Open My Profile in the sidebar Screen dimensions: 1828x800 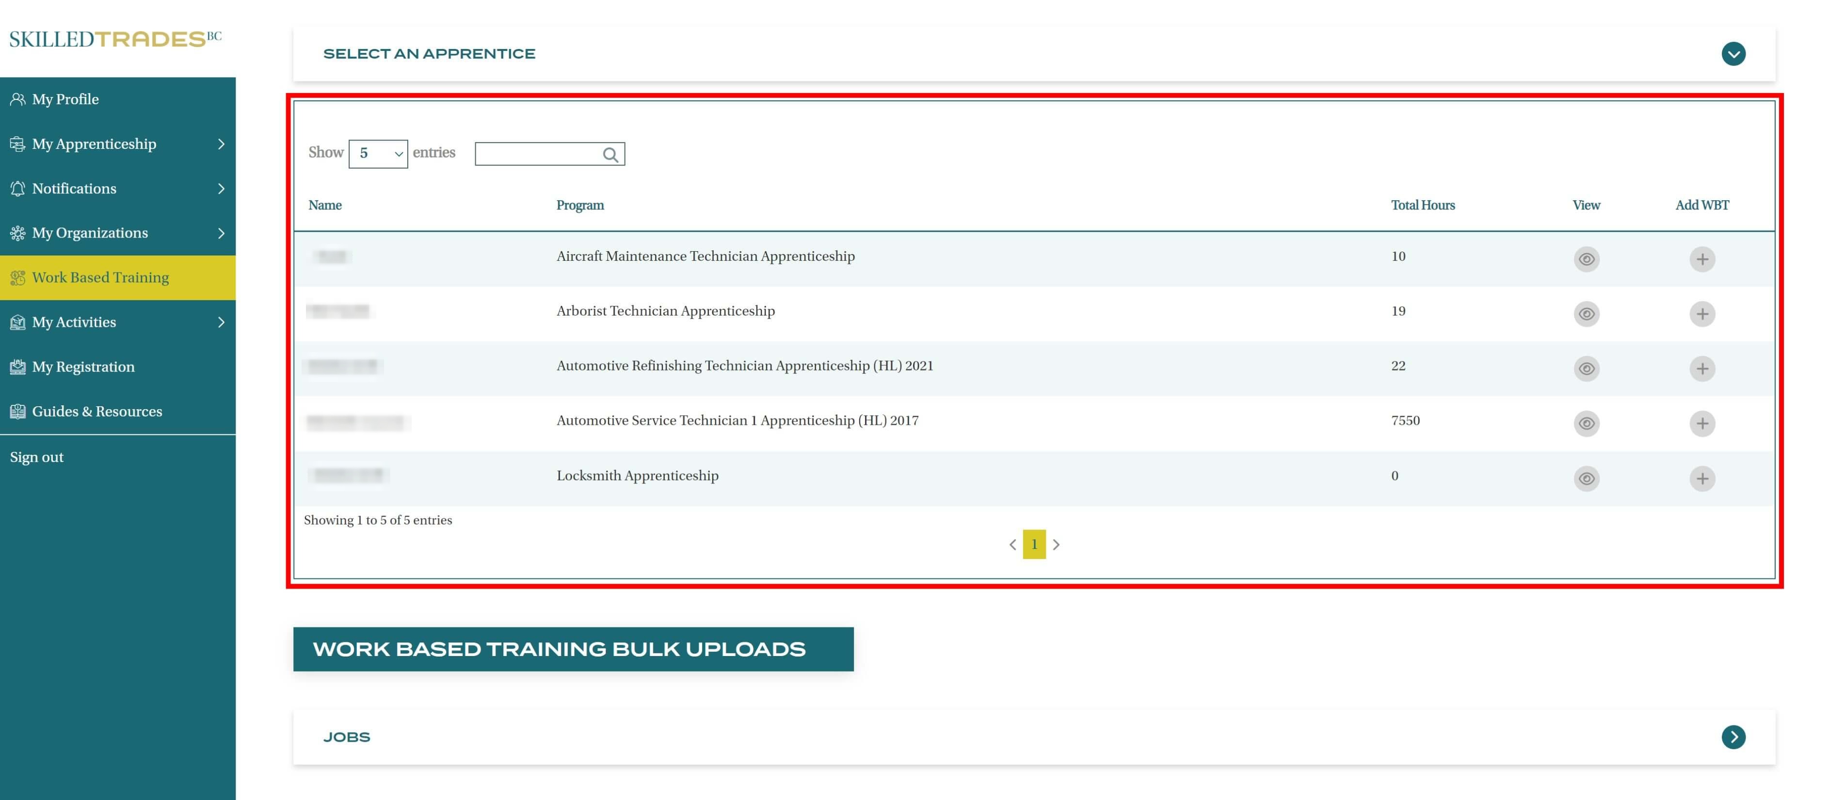pyautogui.click(x=65, y=99)
